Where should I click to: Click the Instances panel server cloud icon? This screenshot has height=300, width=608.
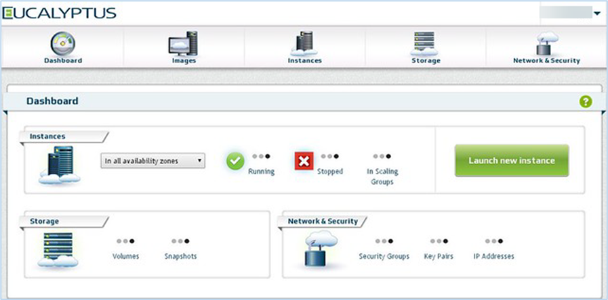coord(60,165)
